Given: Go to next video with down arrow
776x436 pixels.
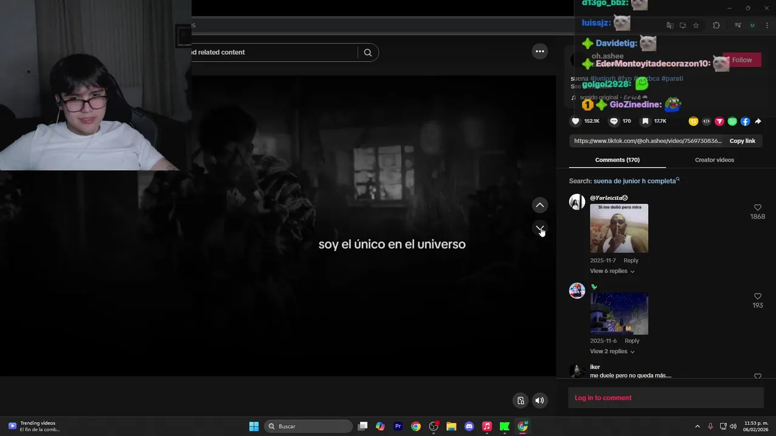Looking at the screenshot, I should click(x=540, y=228).
